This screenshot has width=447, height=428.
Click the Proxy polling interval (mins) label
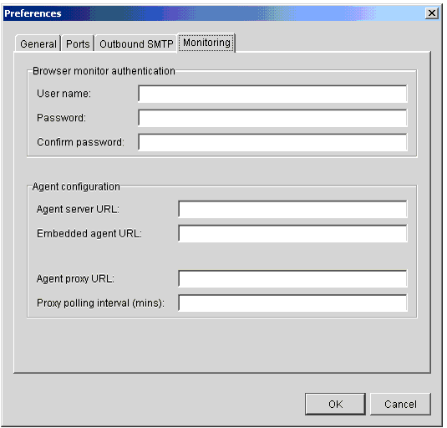pyautogui.click(x=100, y=303)
